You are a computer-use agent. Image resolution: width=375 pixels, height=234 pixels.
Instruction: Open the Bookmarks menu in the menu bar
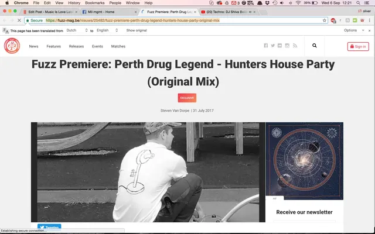(x=95, y=3)
